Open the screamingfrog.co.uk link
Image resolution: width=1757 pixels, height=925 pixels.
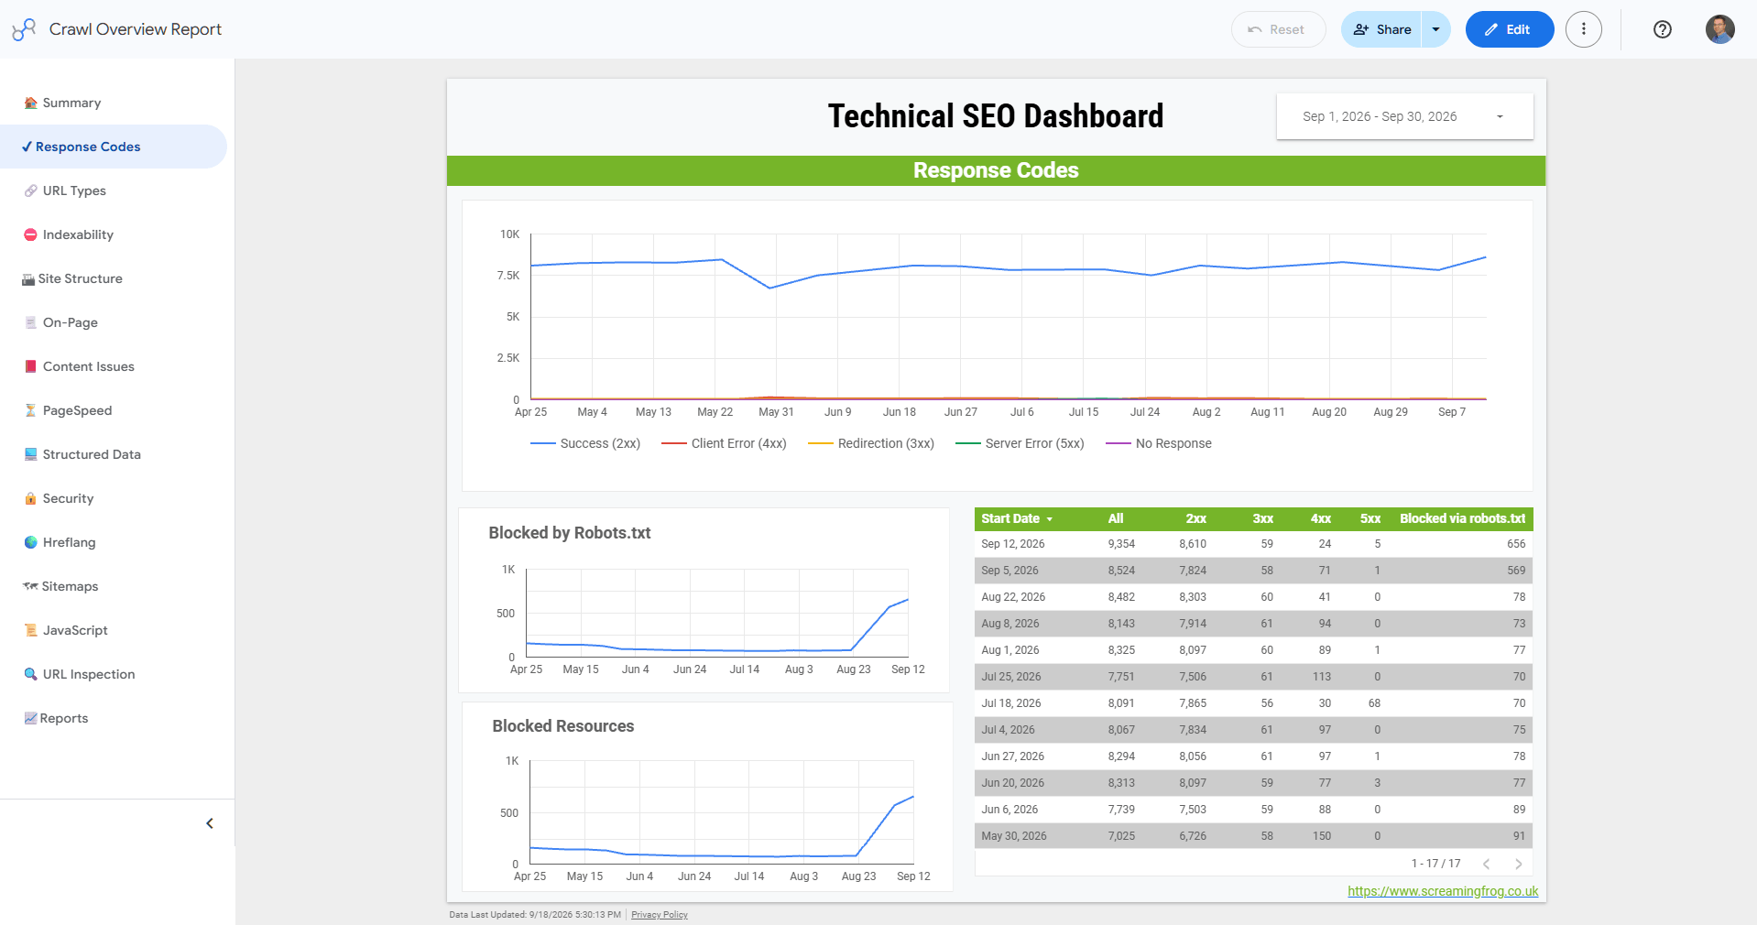(x=1443, y=891)
